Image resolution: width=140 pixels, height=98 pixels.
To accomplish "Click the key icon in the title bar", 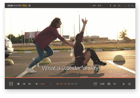I will point(94,6).
